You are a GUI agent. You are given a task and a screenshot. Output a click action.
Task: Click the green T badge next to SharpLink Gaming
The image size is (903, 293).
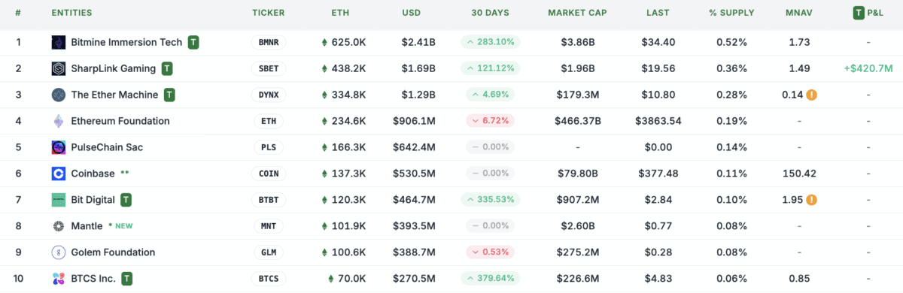point(167,68)
